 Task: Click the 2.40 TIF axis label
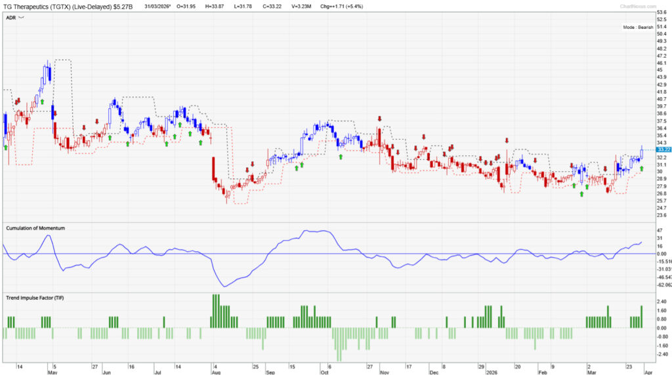click(x=661, y=302)
